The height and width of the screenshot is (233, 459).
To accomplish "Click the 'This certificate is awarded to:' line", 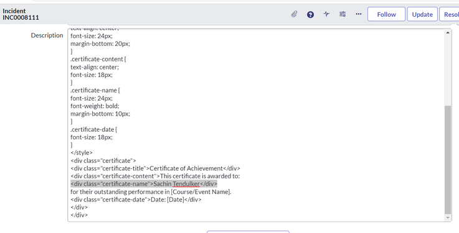I will tap(155, 176).
